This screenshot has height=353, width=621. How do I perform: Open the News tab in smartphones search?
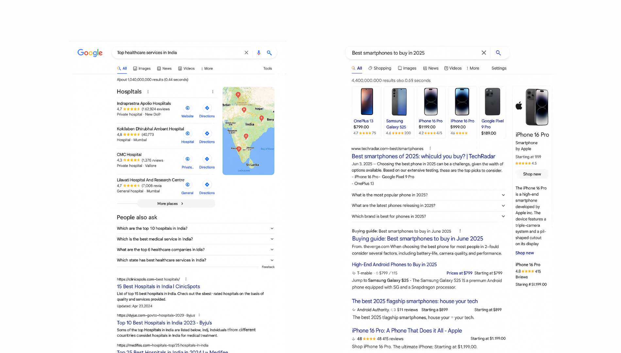tap(431, 68)
